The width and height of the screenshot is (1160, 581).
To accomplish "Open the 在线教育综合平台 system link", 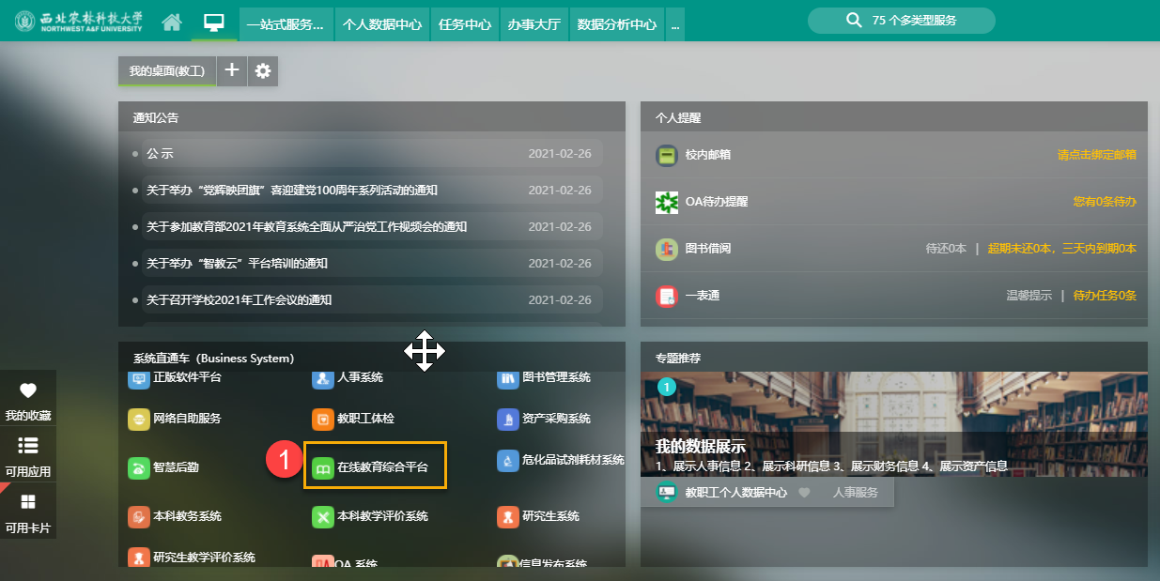I will 382,466.
